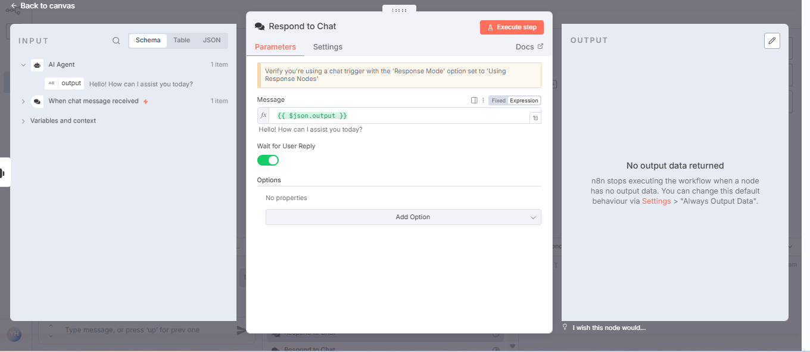
Task: Click the Execute step button
Action: pyautogui.click(x=512, y=27)
